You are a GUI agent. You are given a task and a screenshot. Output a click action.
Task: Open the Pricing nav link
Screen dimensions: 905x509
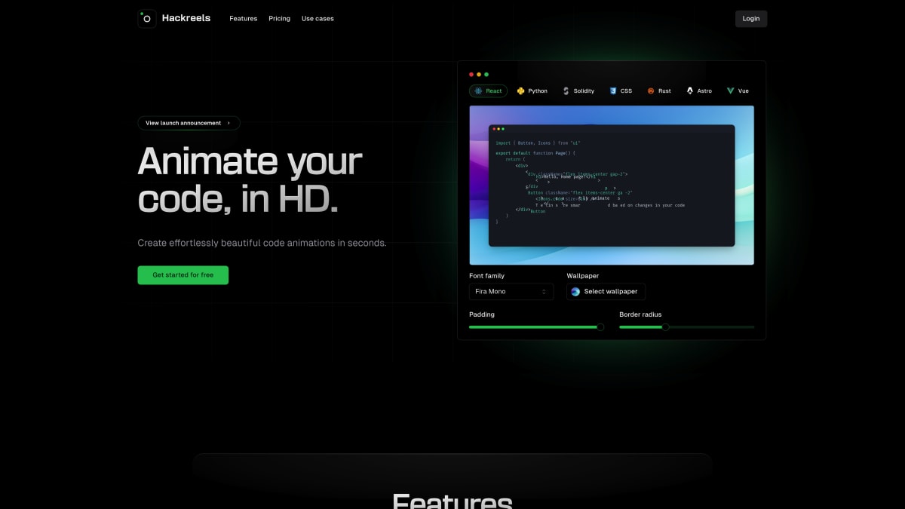point(279,18)
